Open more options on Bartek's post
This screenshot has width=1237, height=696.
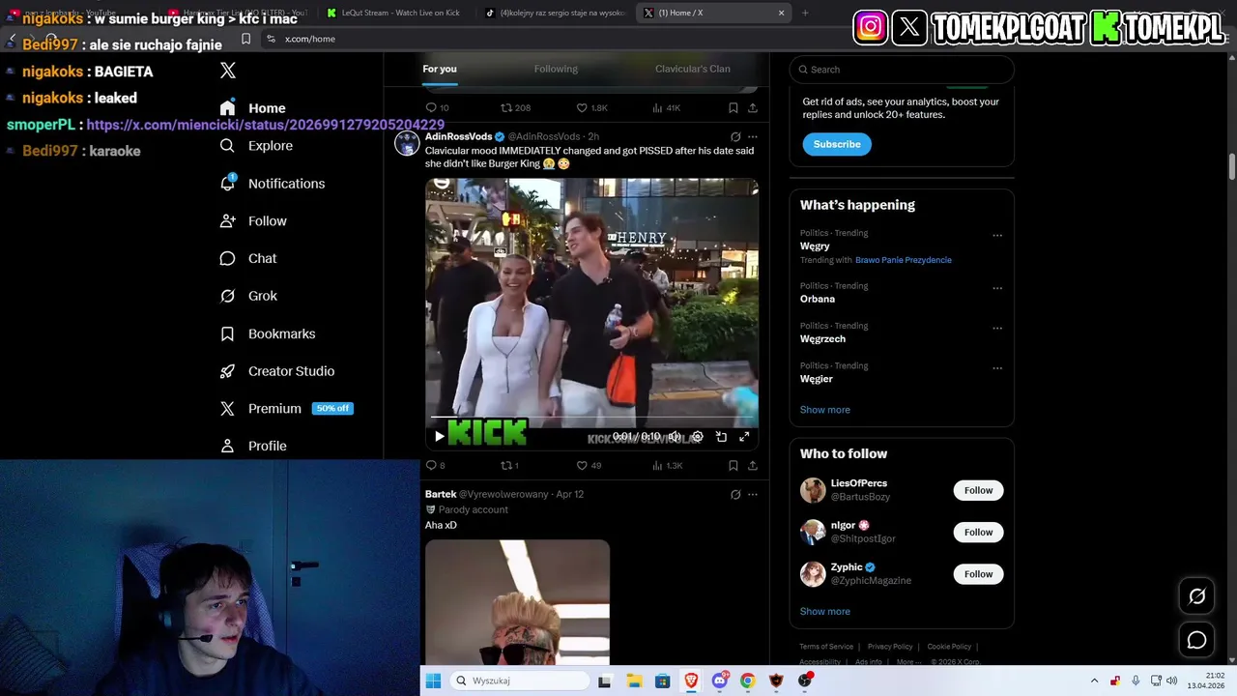[x=753, y=495]
